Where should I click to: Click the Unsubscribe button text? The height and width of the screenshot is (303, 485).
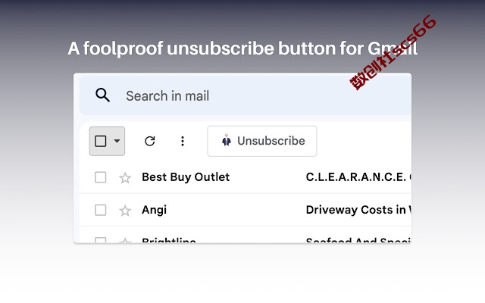click(x=271, y=141)
